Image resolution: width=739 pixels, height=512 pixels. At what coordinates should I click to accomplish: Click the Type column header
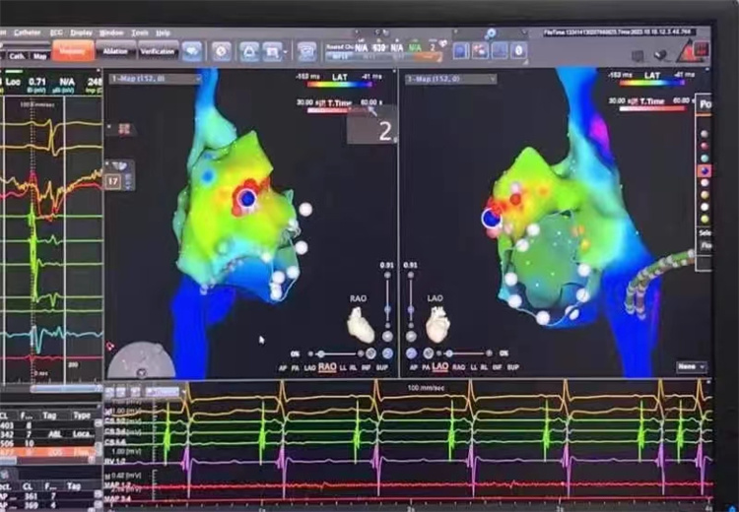point(82,416)
